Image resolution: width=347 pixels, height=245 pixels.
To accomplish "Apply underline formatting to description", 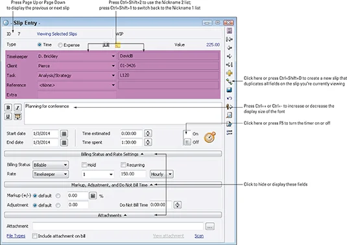I will (8, 116).
